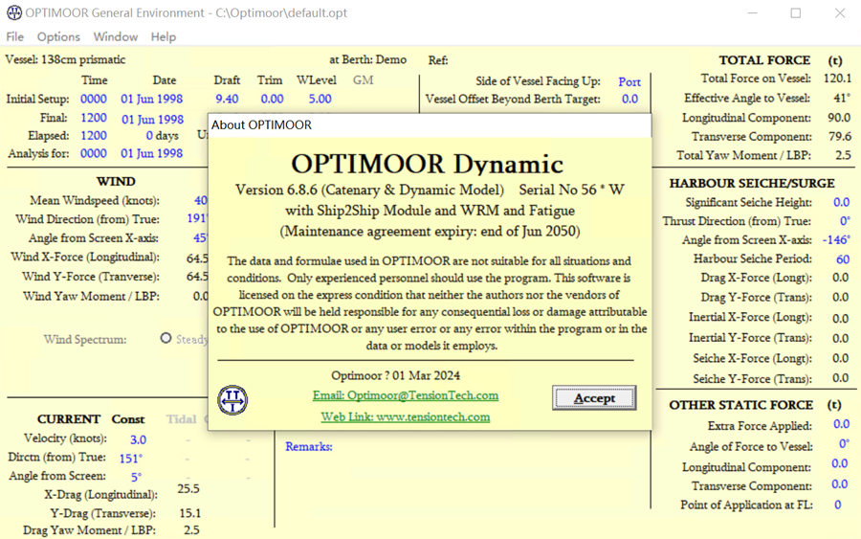Viewport: 861px width, 539px height.
Task: Click the Significant Seiche Height value
Action: coord(841,202)
